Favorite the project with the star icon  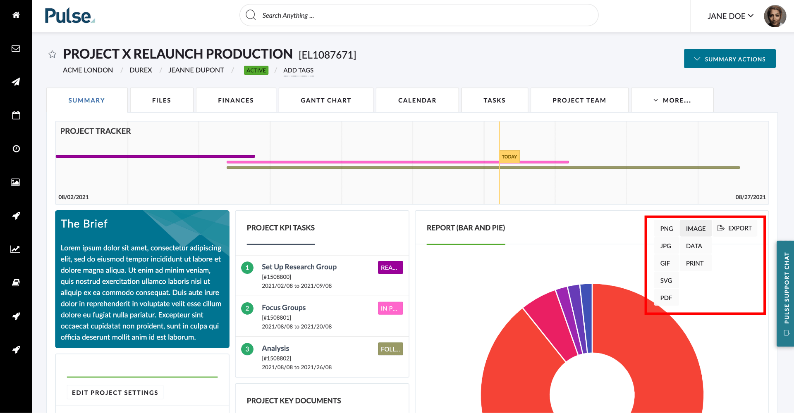(x=52, y=54)
